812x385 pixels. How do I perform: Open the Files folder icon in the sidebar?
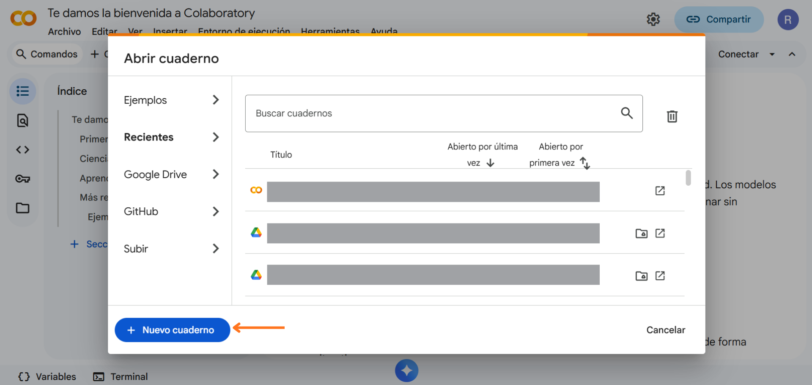(x=23, y=208)
